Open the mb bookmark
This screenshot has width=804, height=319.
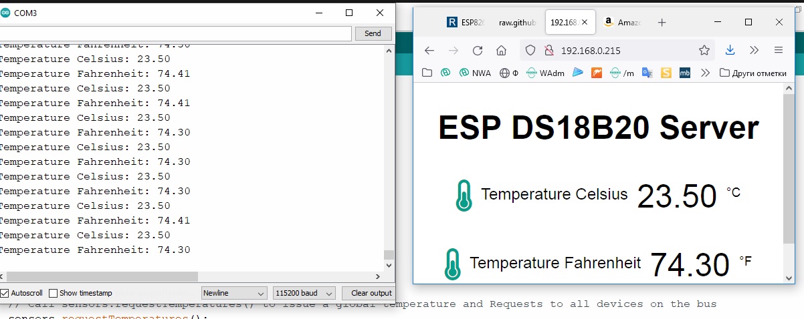(x=684, y=73)
